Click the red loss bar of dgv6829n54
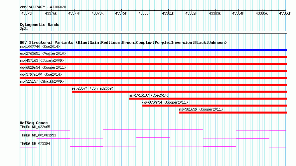This screenshot has height=166, width=296. click(x=153, y=71)
